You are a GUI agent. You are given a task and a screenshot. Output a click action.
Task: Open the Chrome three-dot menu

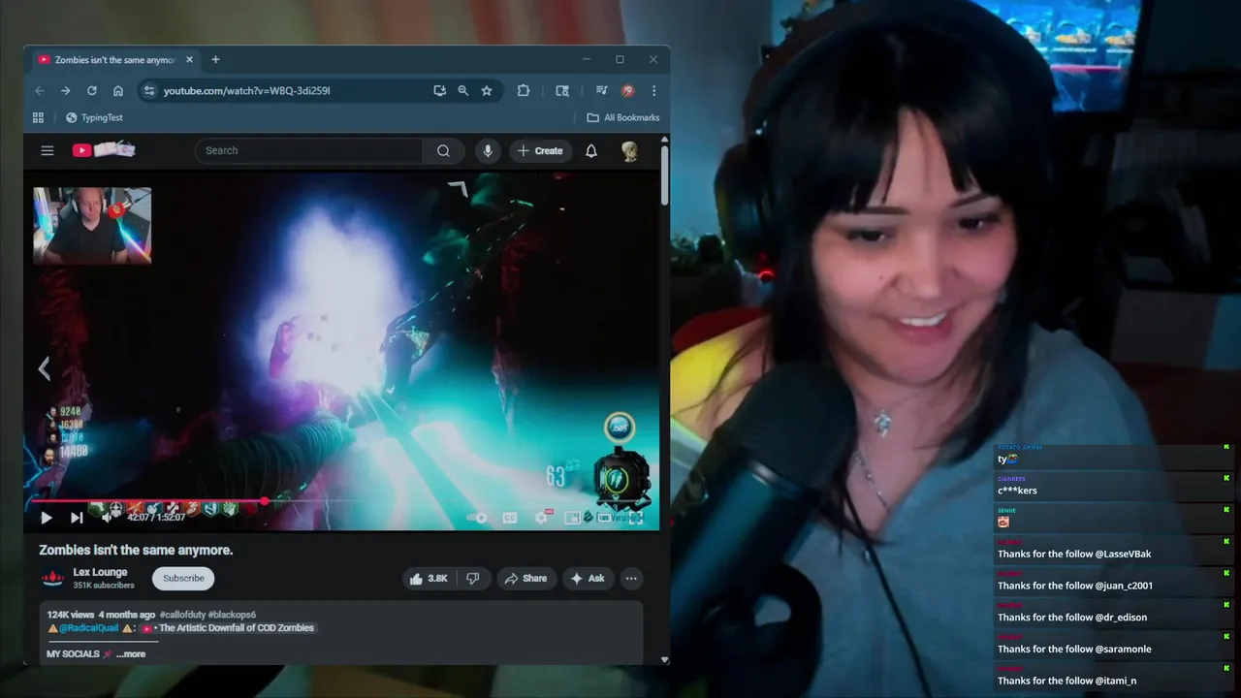tap(653, 90)
